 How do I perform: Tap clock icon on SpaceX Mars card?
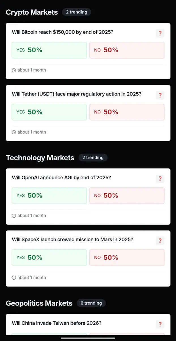point(14,278)
